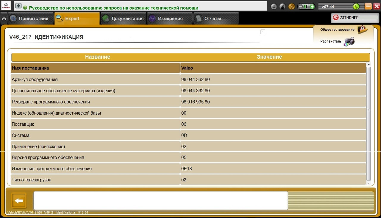Click the Название column header
This screenshot has height=218, width=381.
pyautogui.click(x=98, y=57)
